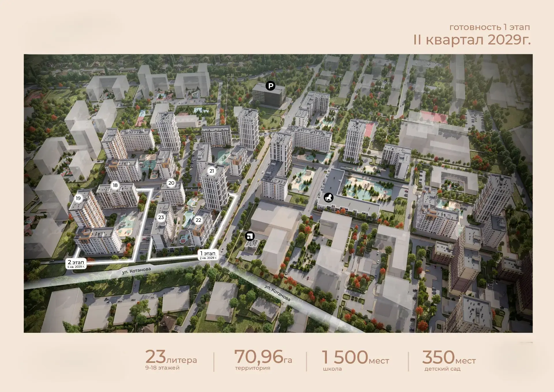Click the '70,96 га' territory figure
554x392 pixels.
(x=263, y=357)
